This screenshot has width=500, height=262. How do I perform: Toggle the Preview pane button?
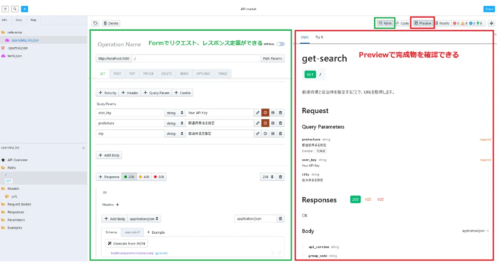[423, 23]
